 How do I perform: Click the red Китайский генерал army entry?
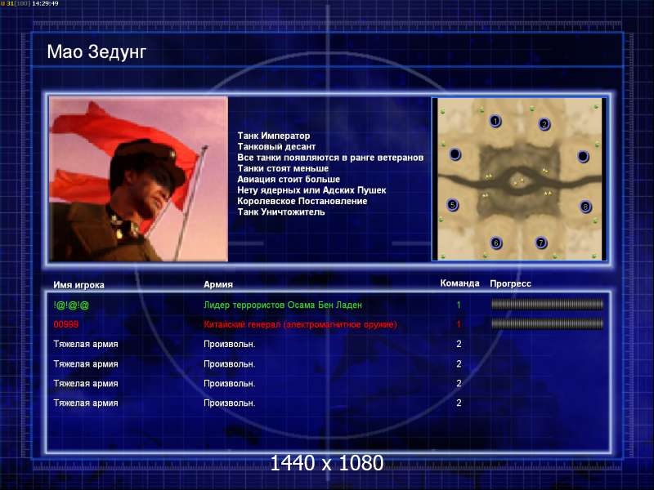coord(300,324)
